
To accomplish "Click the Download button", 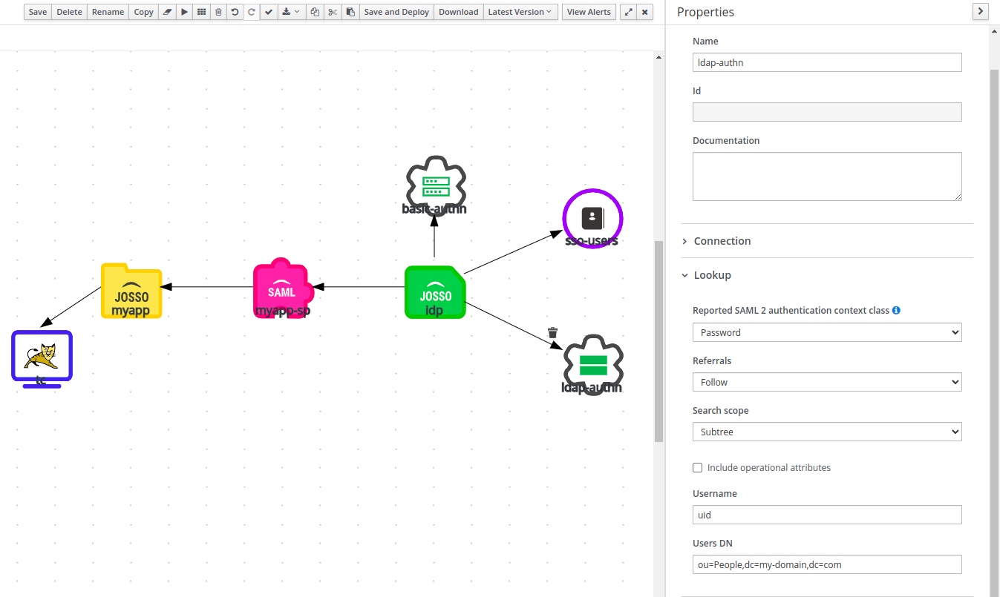I will (459, 12).
